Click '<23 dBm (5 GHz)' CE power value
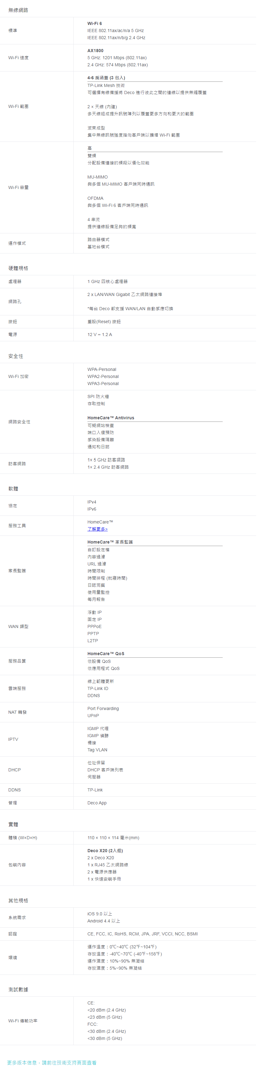265x1084 pixels. click(x=105, y=1017)
